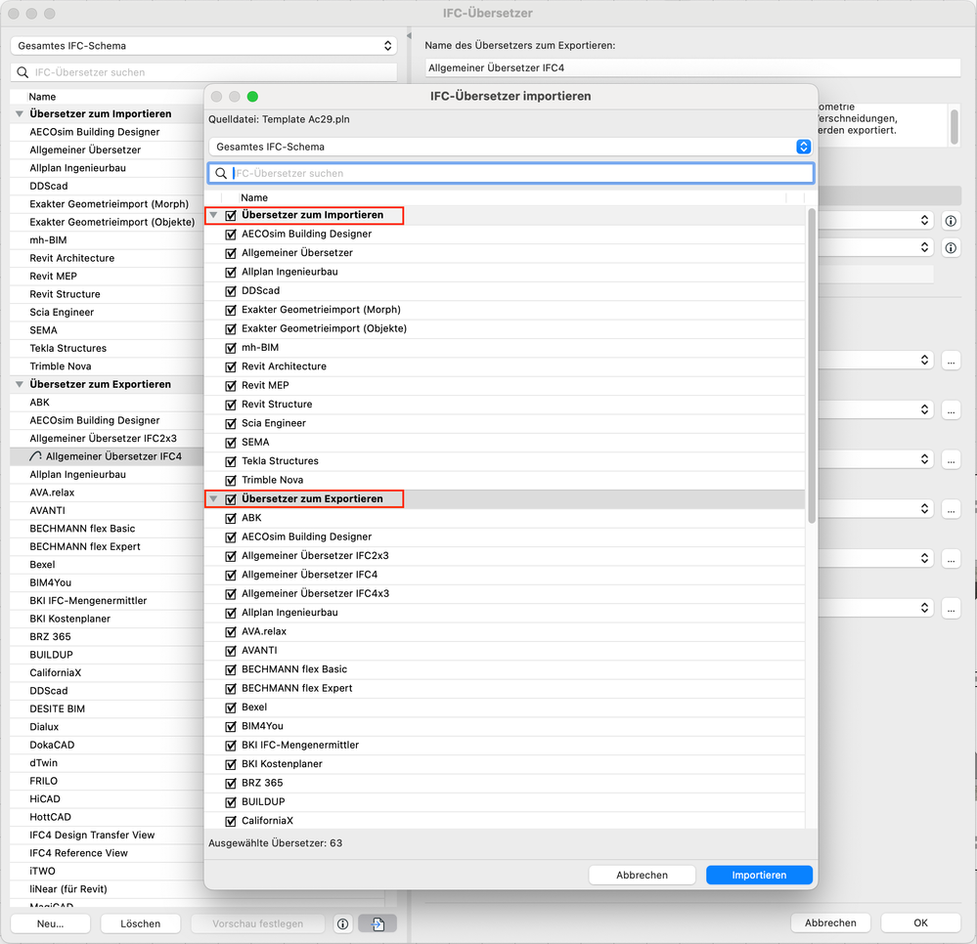This screenshot has width=977, height=944.
Task: Select IFC4 Design Transfer View in left list
Action: pos(107,835)
